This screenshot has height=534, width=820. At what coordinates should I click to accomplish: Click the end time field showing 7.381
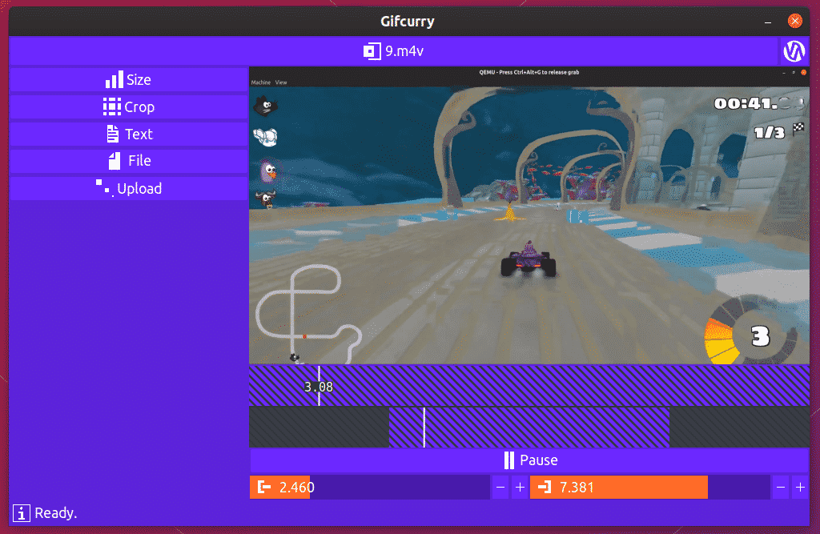coord(650,488)
